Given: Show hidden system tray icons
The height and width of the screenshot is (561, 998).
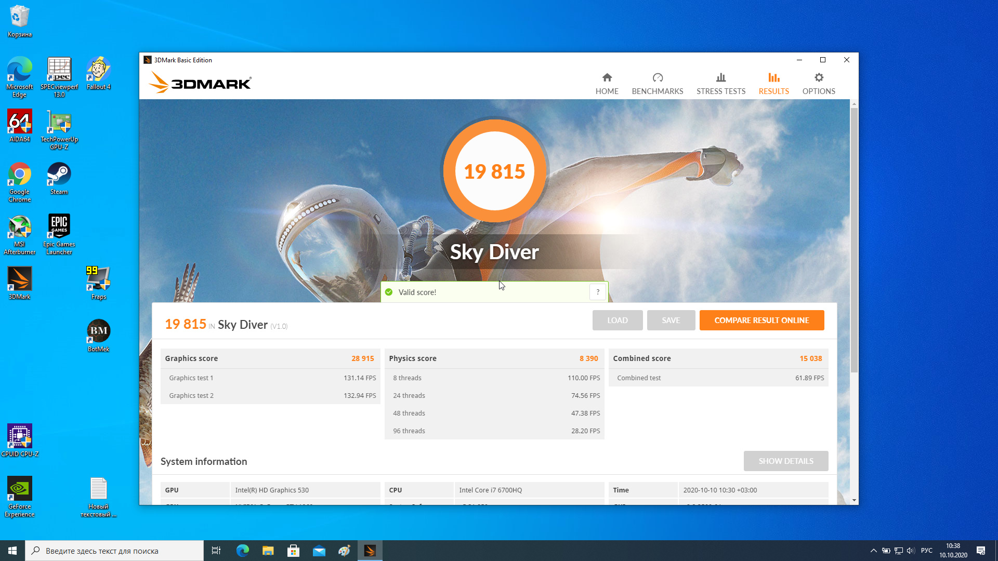Looking at the screenshot, I should click(874, 551).
